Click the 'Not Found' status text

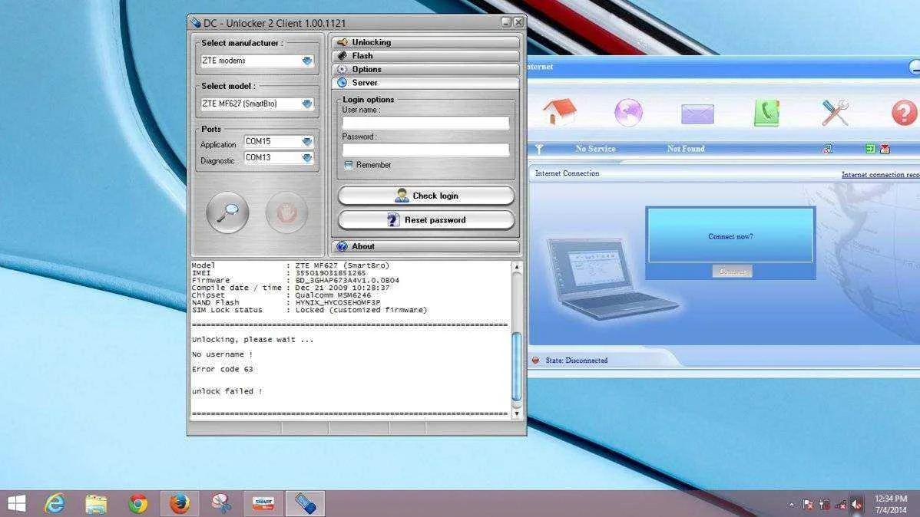(x=686, y=149)
